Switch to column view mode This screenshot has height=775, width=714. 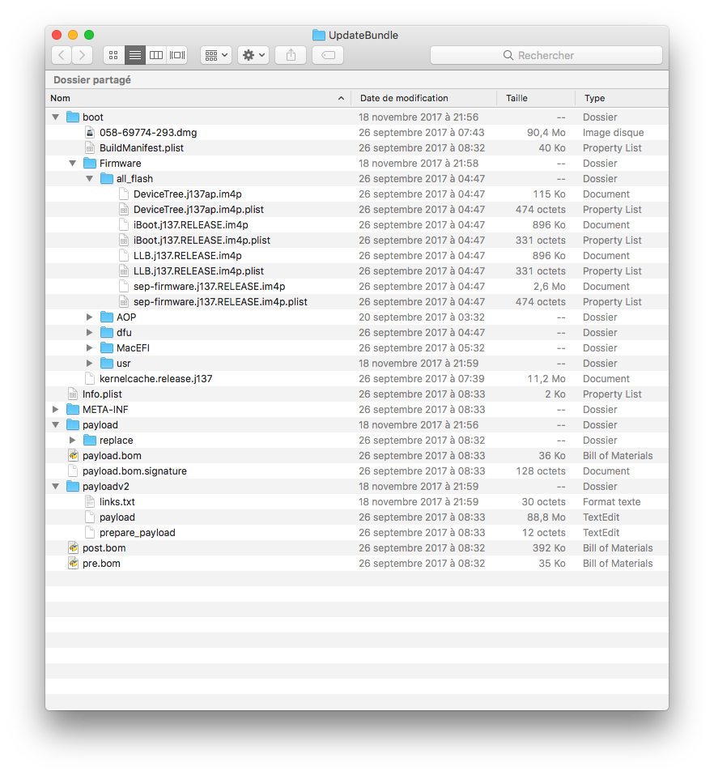coord(156,55)
